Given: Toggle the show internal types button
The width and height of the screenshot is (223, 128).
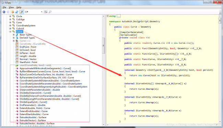Looking at the screenshot, I should click(22, 12).
